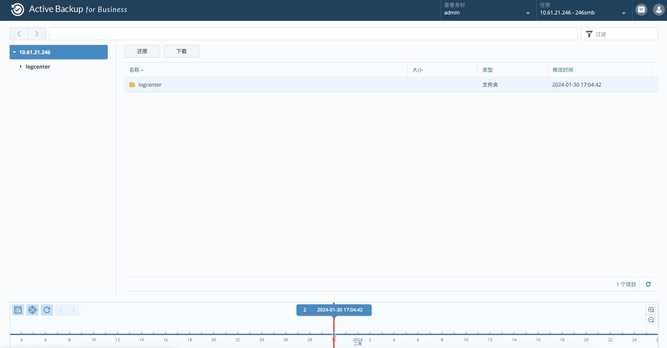
Task: Zoom in on the timeline
Action: [x=651, y=310]
